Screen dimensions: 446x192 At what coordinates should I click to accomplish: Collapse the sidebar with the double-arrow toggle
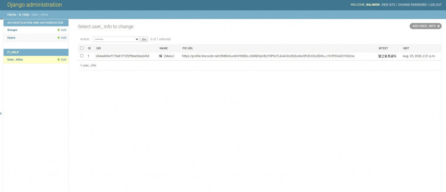coord(1,113)
